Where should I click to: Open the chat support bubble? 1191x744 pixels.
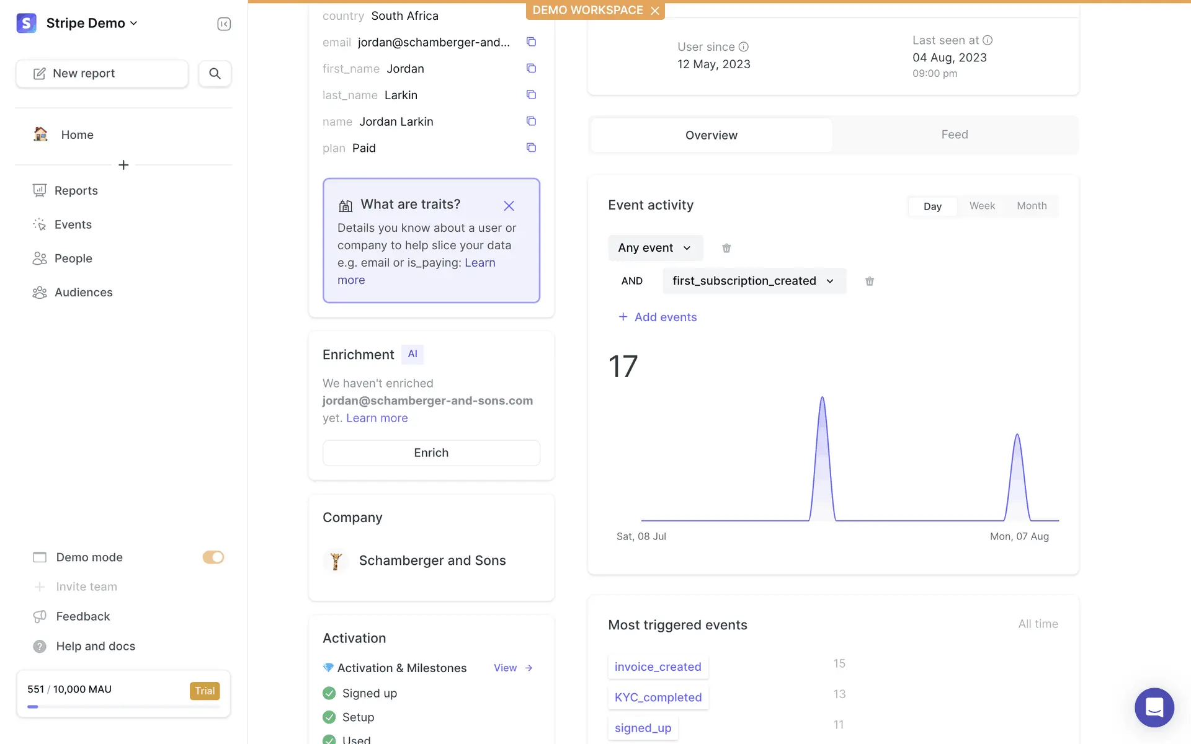point(1154,707)
